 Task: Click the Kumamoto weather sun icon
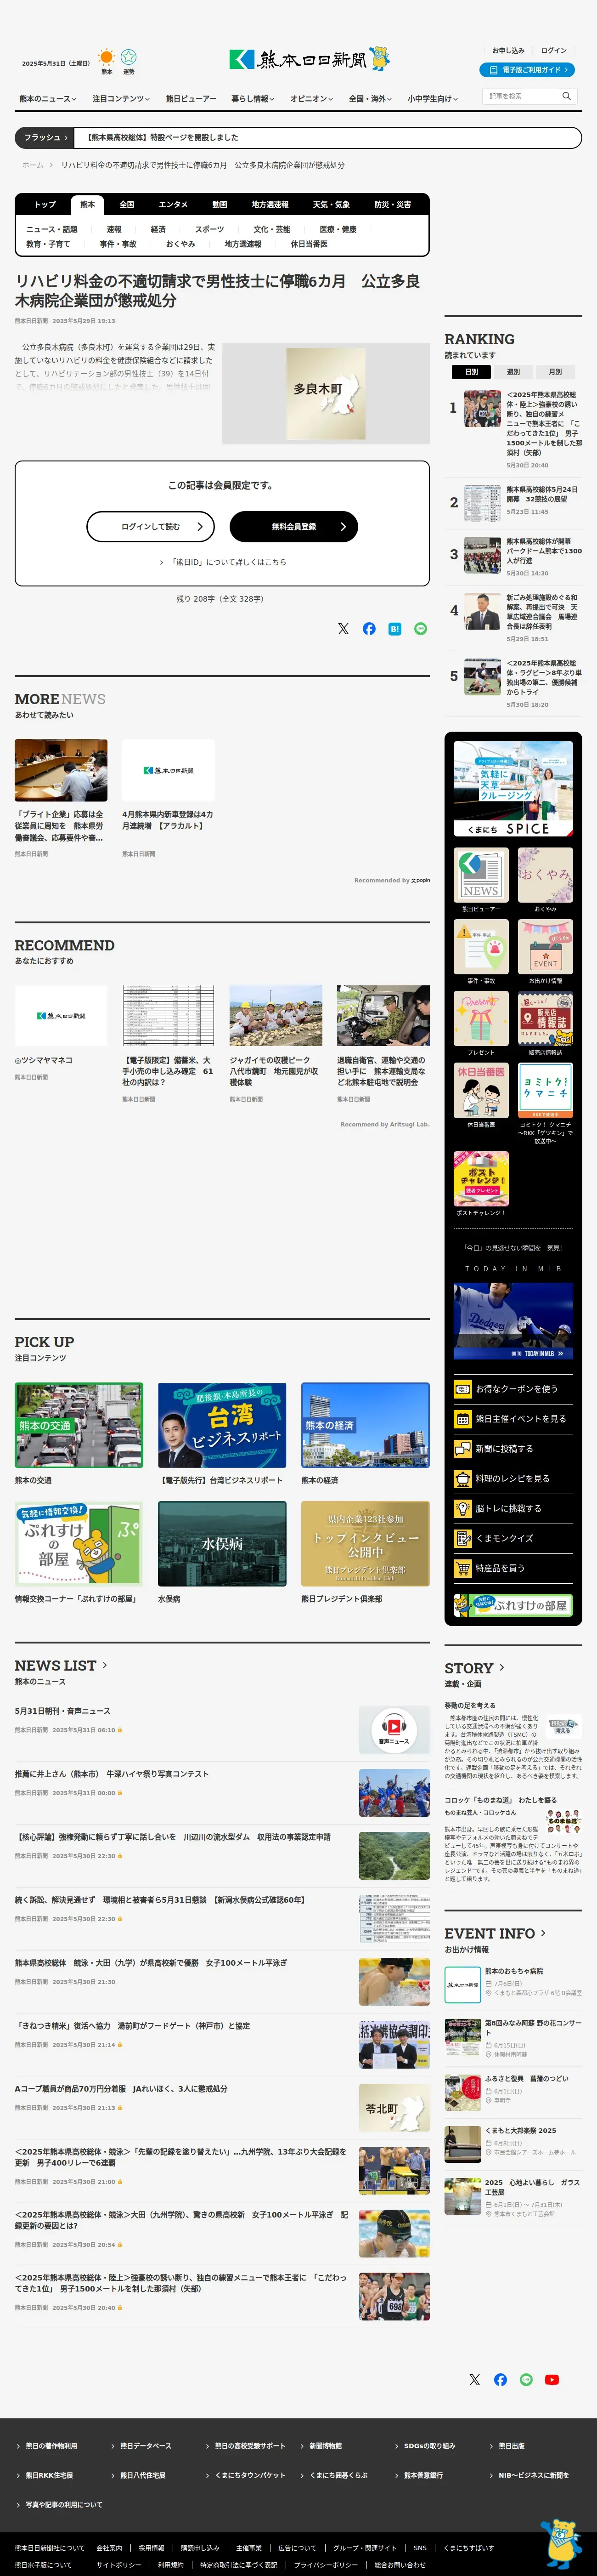106,57
